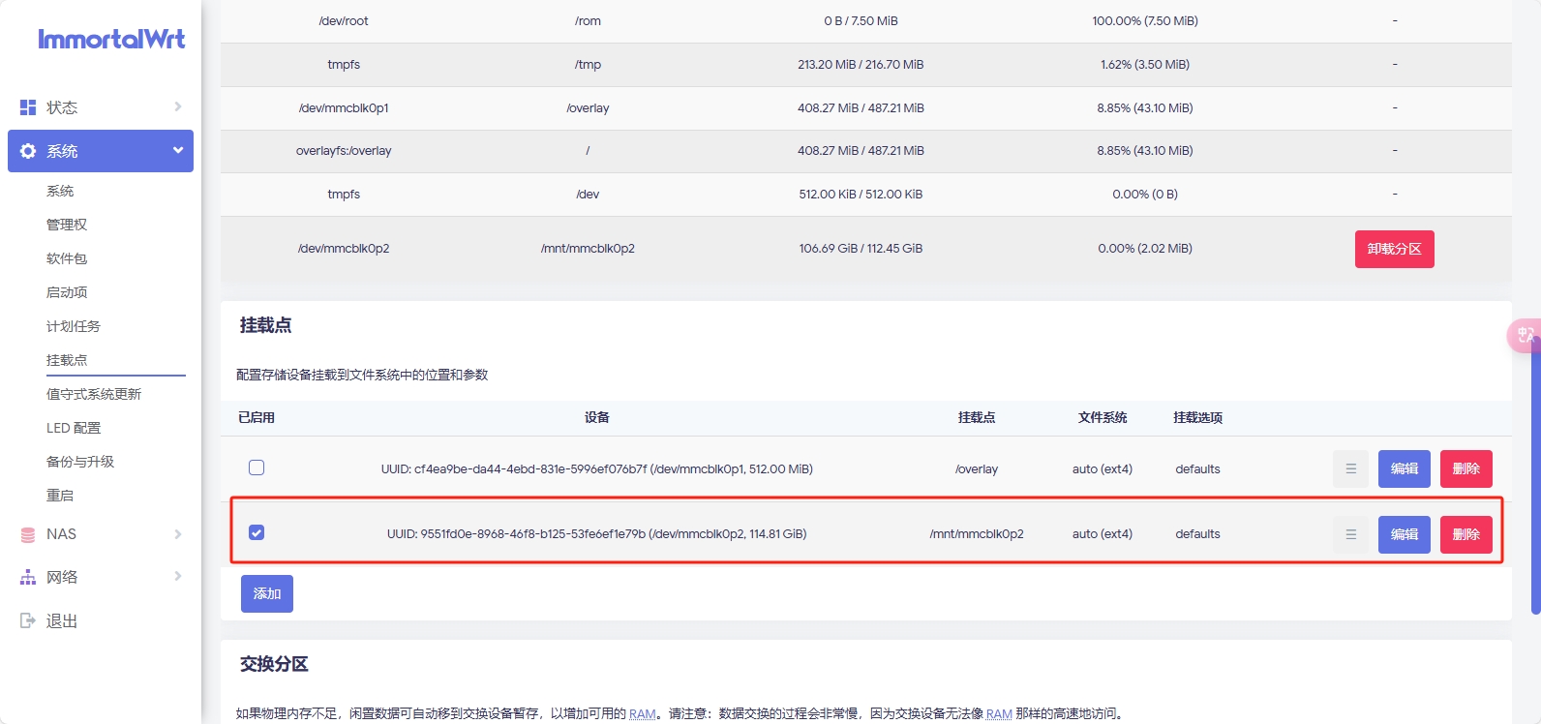This screenshot has width=1541, height=724.
Task: Click the status dashboard icon in sidebar
Action: click(28, 107)
